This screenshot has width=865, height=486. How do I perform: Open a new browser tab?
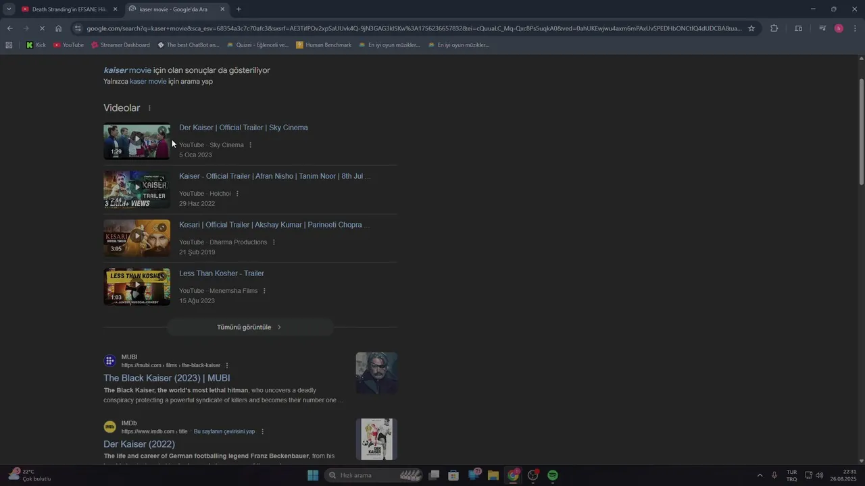(x=239, y=9)
